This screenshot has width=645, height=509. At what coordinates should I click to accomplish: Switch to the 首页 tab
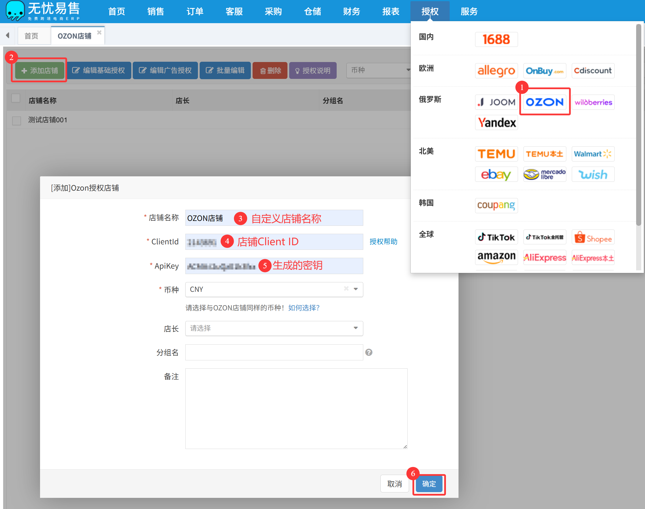tap(31, 36)
